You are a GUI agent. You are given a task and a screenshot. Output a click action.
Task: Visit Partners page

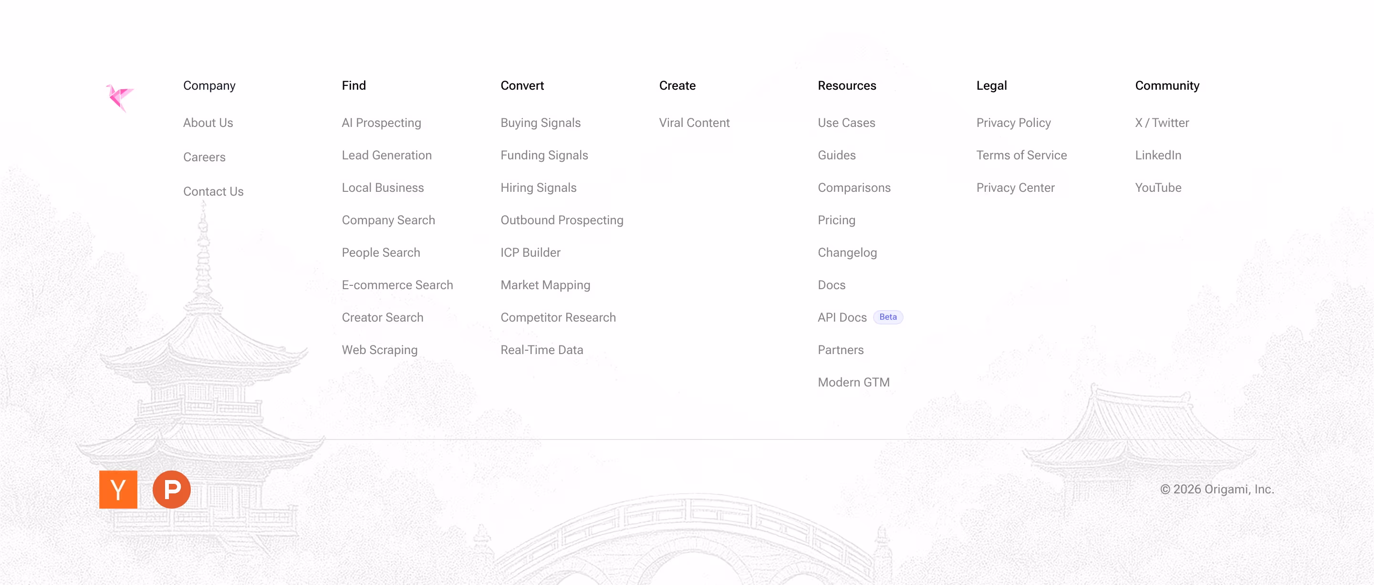841,350
